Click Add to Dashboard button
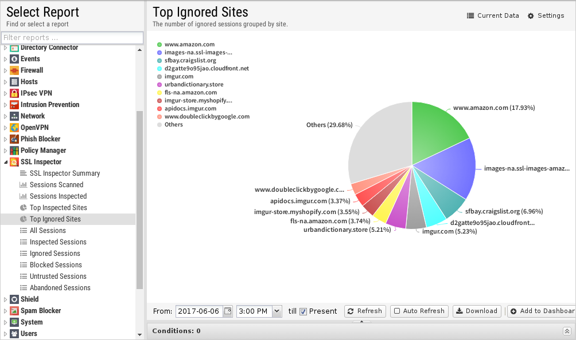The width and height of the screenshot is (576, 340). 542,311
